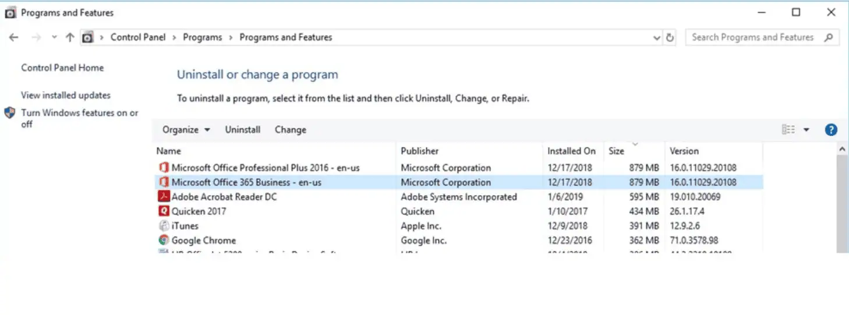Click the change view icon

788,130
